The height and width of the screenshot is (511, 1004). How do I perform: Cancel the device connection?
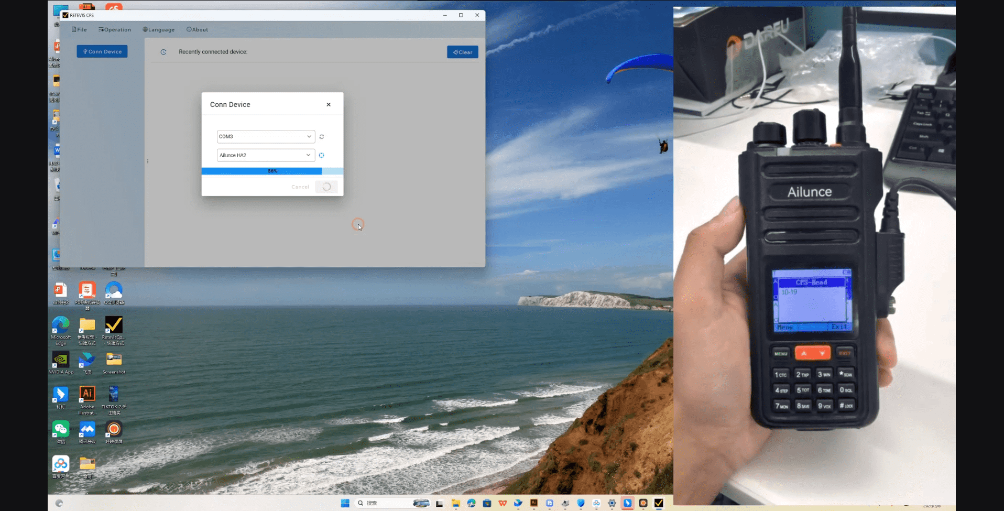[300, 187]
